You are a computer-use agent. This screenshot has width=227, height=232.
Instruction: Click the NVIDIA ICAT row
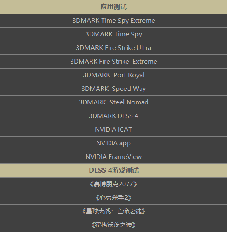(113, 130)
